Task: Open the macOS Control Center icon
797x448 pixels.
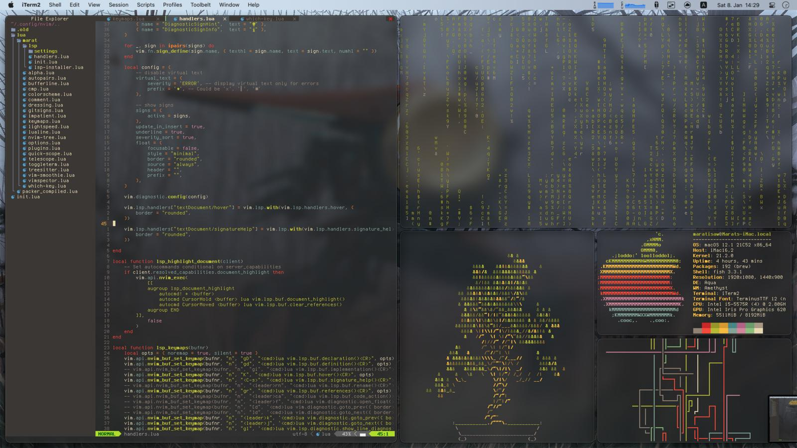Action: point(772,5)
